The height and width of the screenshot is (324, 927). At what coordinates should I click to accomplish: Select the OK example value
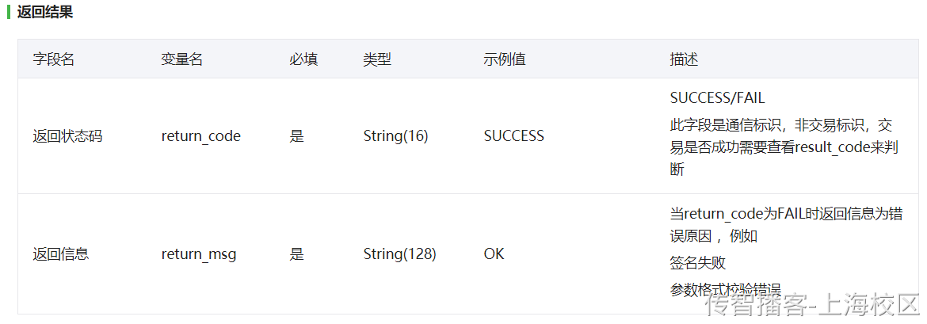click(x=494, y=254)
